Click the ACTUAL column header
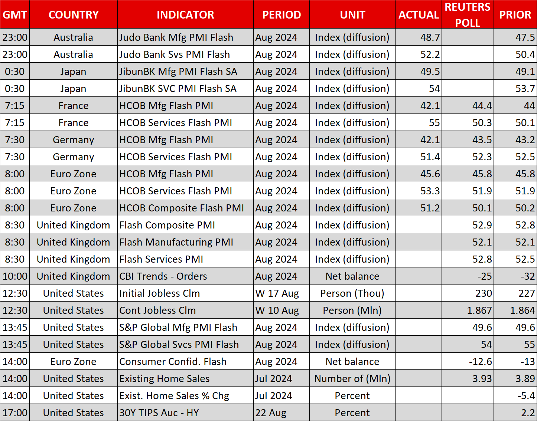The image size is (537, 421). (419, 14)
